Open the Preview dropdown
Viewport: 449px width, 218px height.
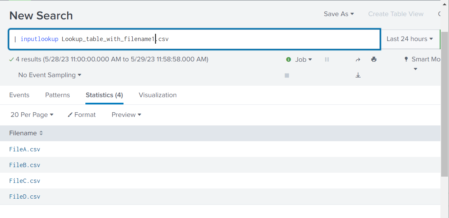126,115
